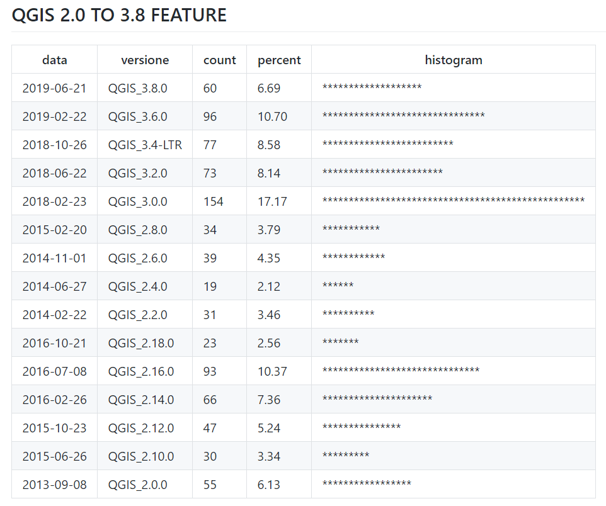
Task: Click the QGIS_2.8.0 version cell
Action: pyautogui.click(x=137, y=230)
